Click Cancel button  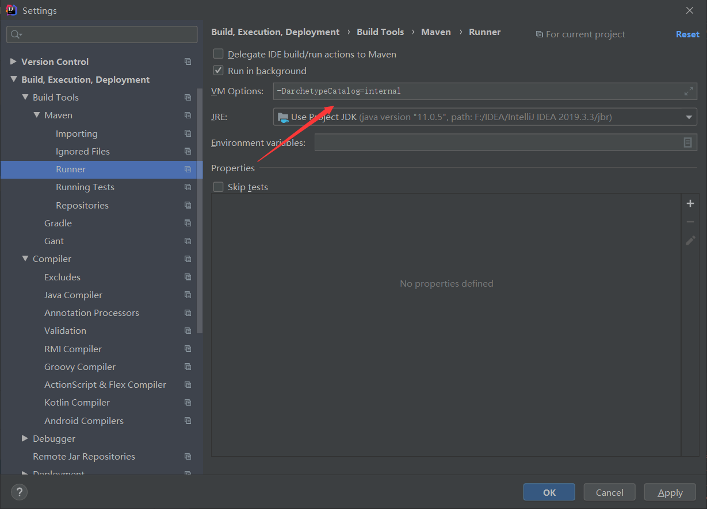point(610,492)
